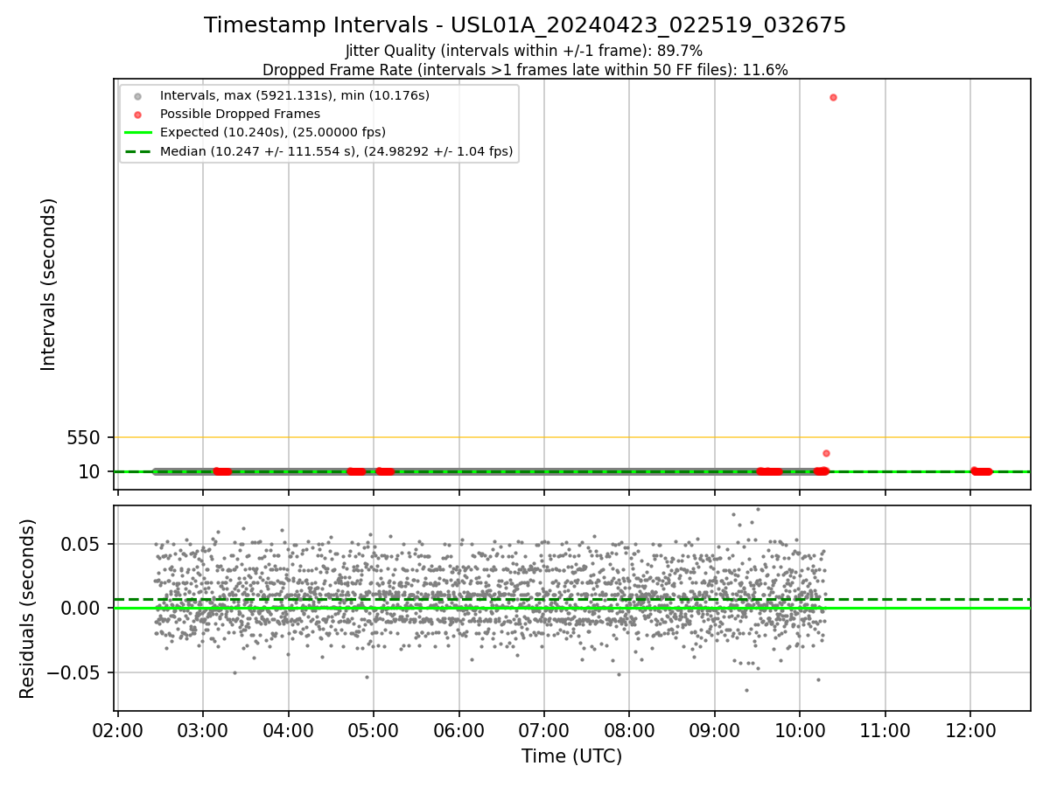Image resolution: width=1050 pixels, height=787 pixels.
Task: Click legend entry starting 'Median (10.247 +/- 111.554 s)'
Action: pyautogui.click(x=337, y=150)
